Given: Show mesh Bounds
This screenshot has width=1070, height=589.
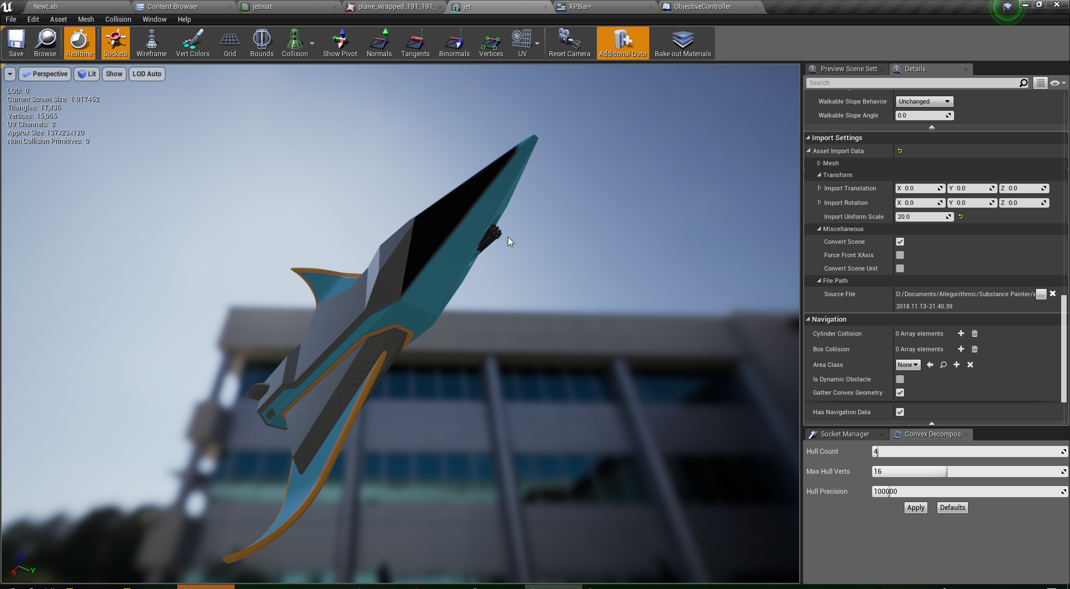Looking at the screenshot, I should click(x=262, y=43).
